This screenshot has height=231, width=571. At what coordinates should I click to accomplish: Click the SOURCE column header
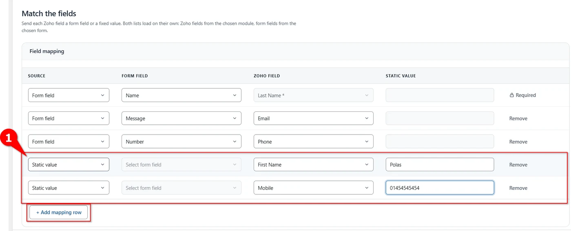[x=37, y=76]
